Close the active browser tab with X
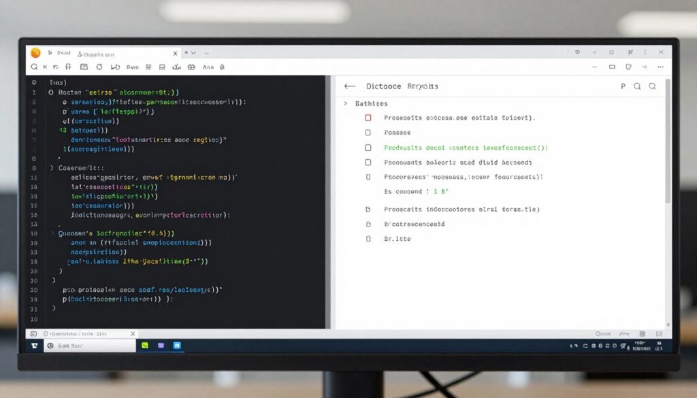 [x=175, y=53]
